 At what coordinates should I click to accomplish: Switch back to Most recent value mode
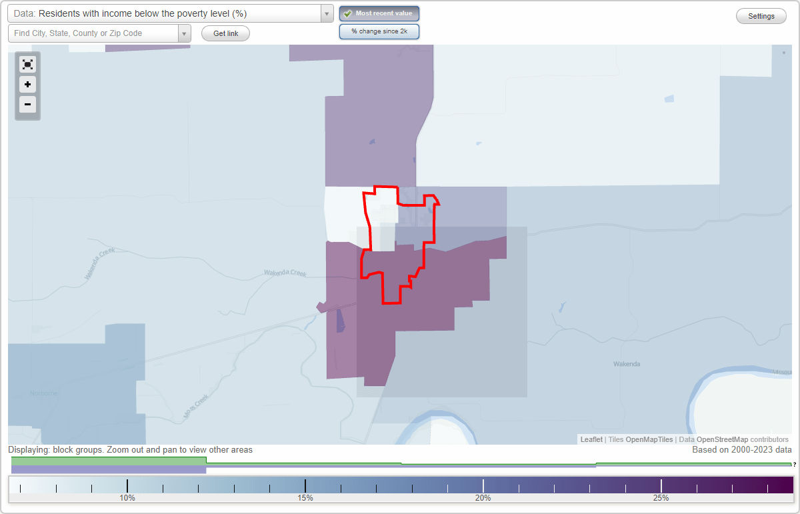pos(379,13)
